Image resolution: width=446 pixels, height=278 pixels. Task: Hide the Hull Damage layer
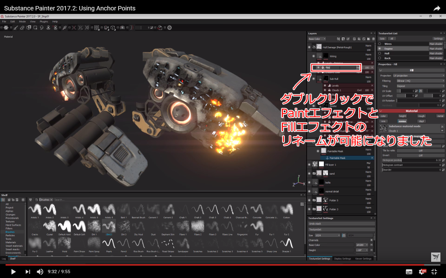[309, 47]
